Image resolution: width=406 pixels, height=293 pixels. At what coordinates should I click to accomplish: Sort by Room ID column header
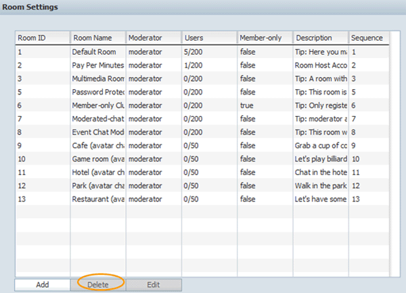pos(42,38)
